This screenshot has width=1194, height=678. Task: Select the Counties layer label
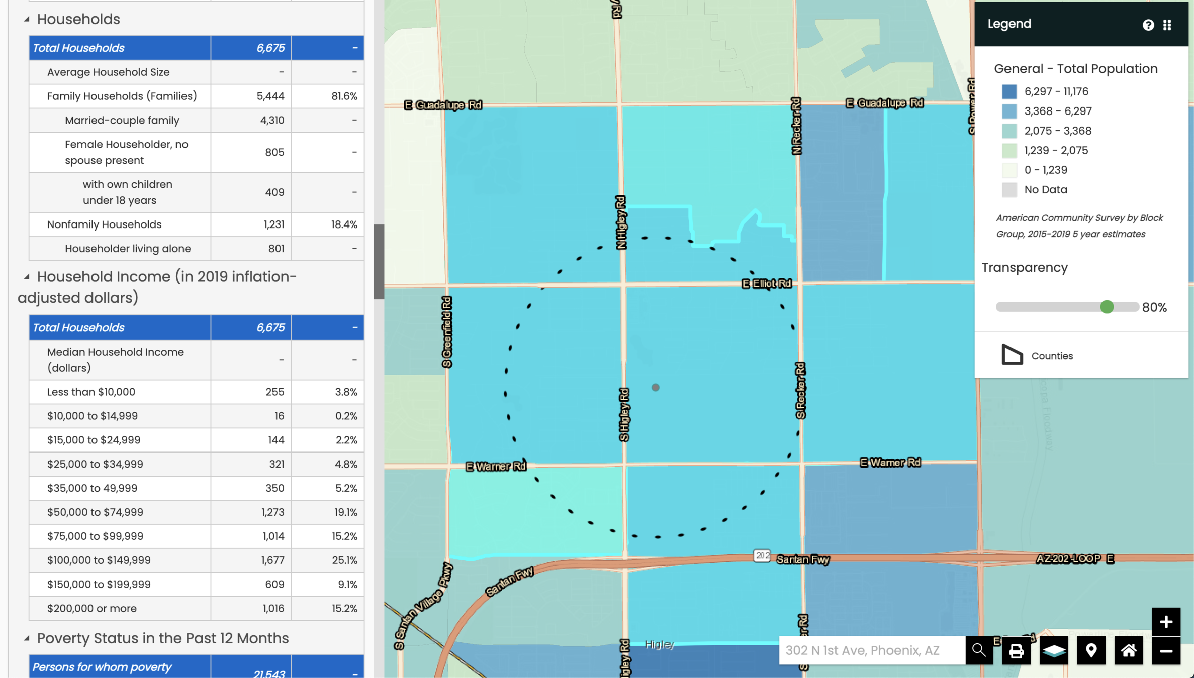[1052, 356]
